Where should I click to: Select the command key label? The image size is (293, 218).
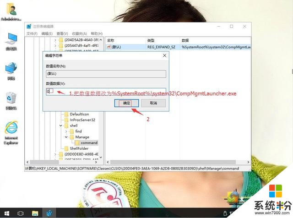pos(89,143)
